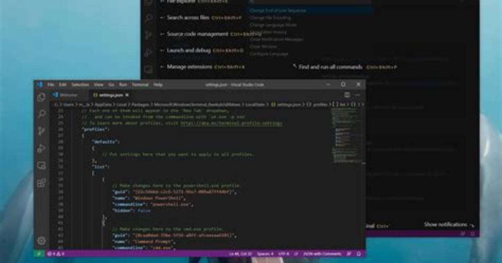Image resolution: width=502 pixels, height=263 pixels.
Task: Click Launch and debug in back window
Action: point(188,50)
